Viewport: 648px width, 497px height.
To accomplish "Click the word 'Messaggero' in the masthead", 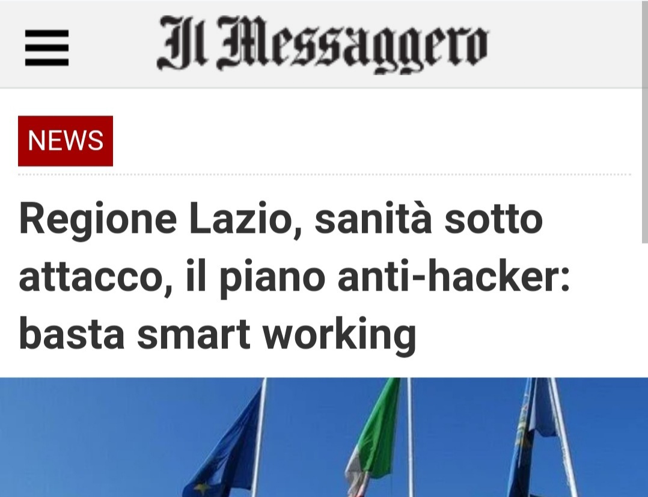I will (x=352, y=44).
